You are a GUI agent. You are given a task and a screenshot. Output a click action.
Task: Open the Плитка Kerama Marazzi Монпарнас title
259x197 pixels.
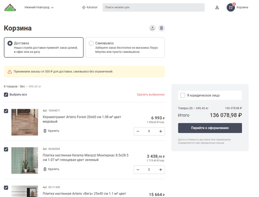85,157
